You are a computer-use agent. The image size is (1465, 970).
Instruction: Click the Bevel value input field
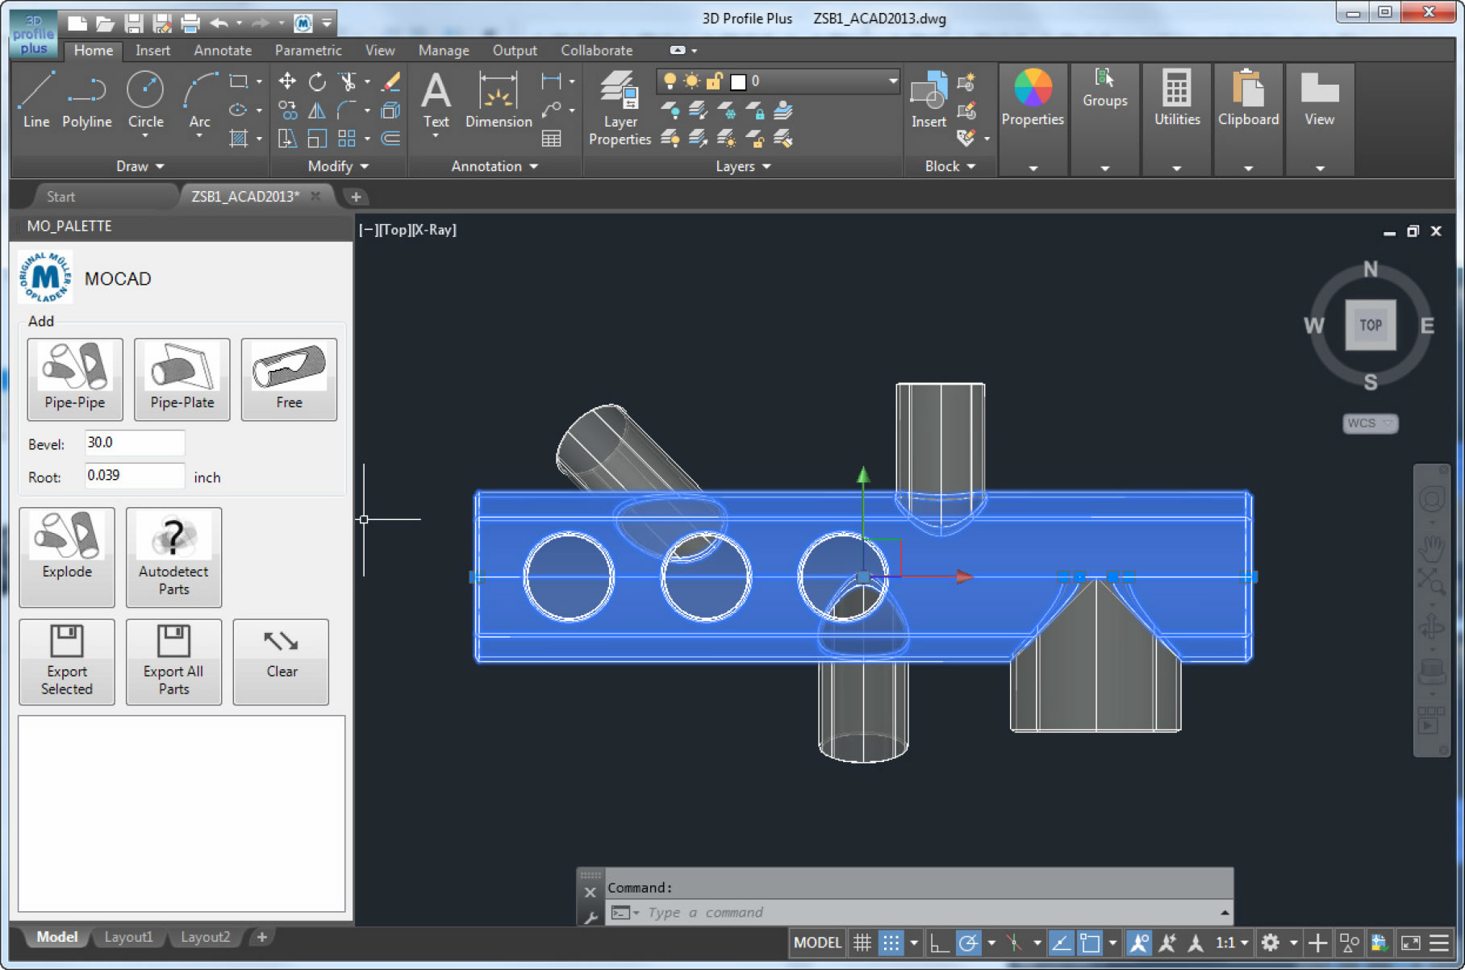tap(135, 443)
